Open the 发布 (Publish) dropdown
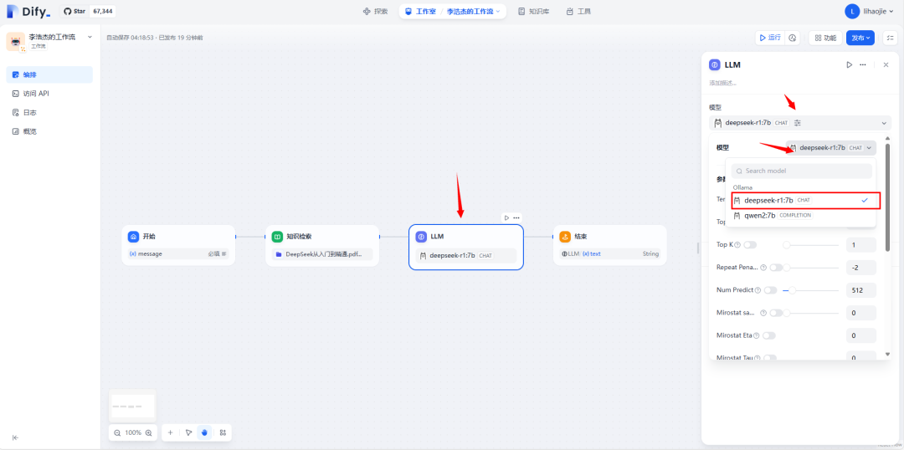904x450 pixels. pyautogui.click(x=860, y=38)
